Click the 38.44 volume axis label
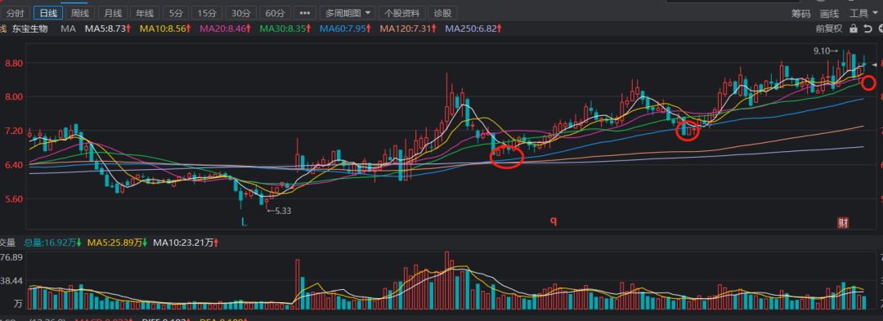 (11, 280)
